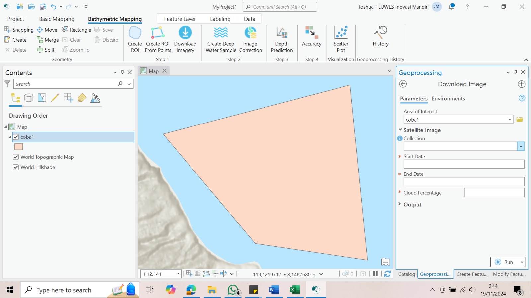This screenshot has width=531, height=298.
Task: Launch the Download Imagery tool
Action: (185, 40)
